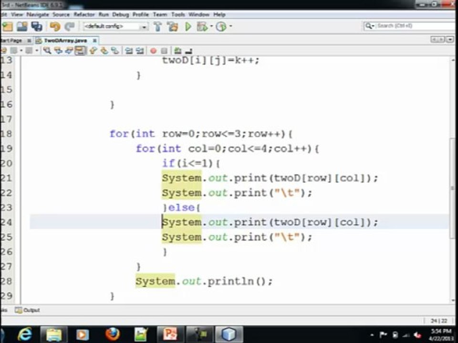This screenshot has height=343, width=458.
Task: Open the quick search options dropdown
Action: point(369,26)
